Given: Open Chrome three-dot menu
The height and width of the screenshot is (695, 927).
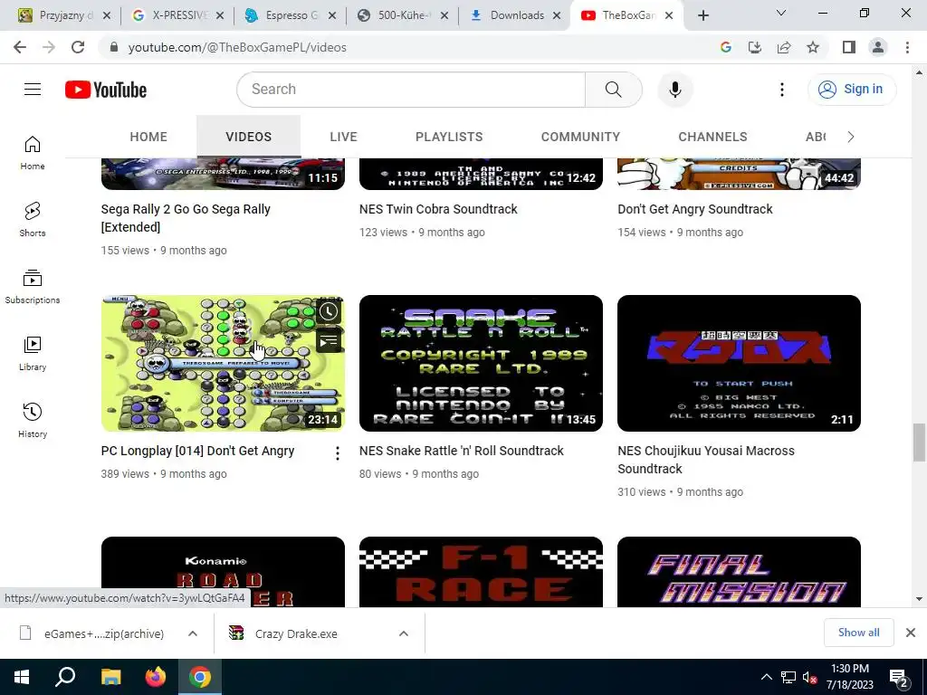Looking at the screenshot, I should [907, 47].
